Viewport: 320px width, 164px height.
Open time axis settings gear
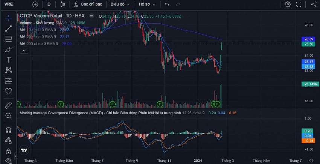(311, 161)
